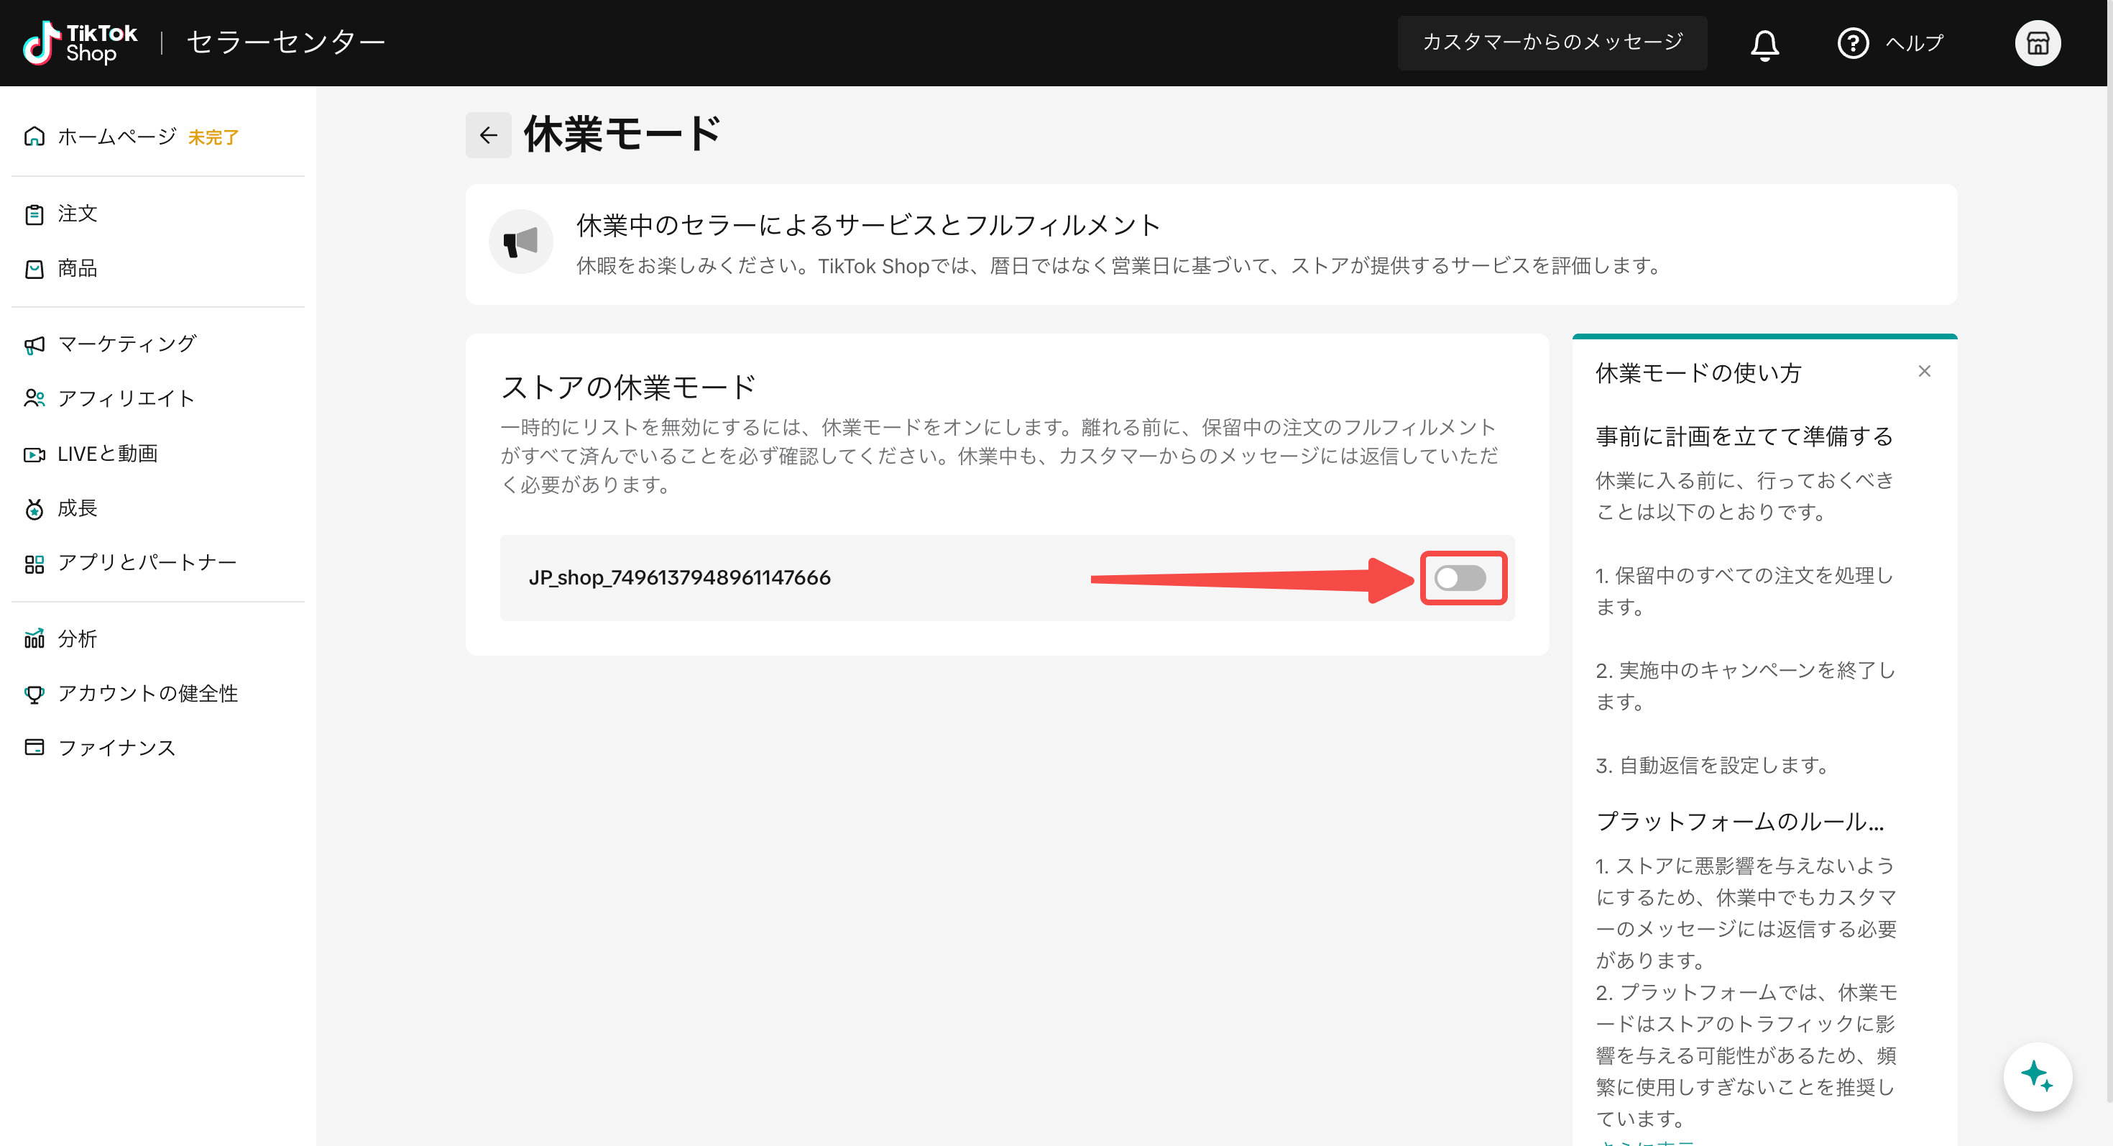Image resolution: width=2113 pixels, height=1146 pixels.
Task: Click the 未完了 status badge
Action: tap(213, 138)
